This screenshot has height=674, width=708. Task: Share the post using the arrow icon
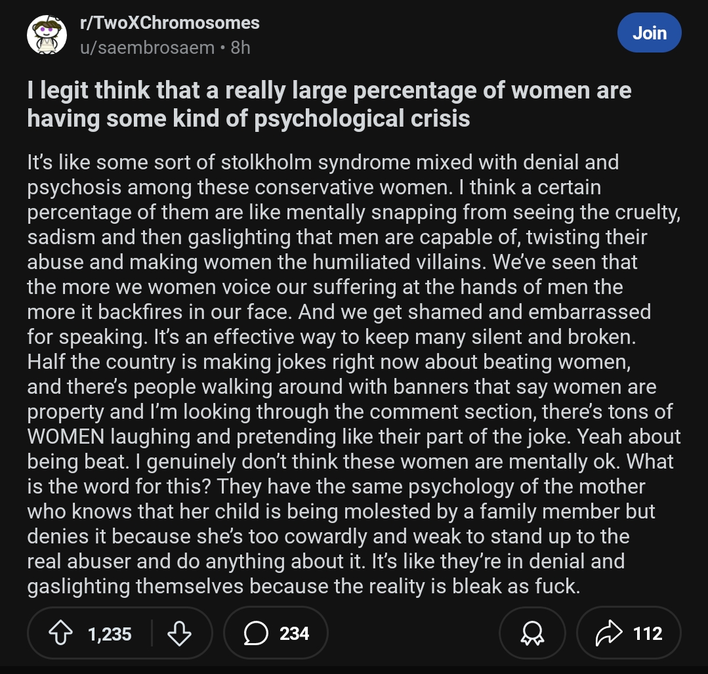(x=609, y=633)
